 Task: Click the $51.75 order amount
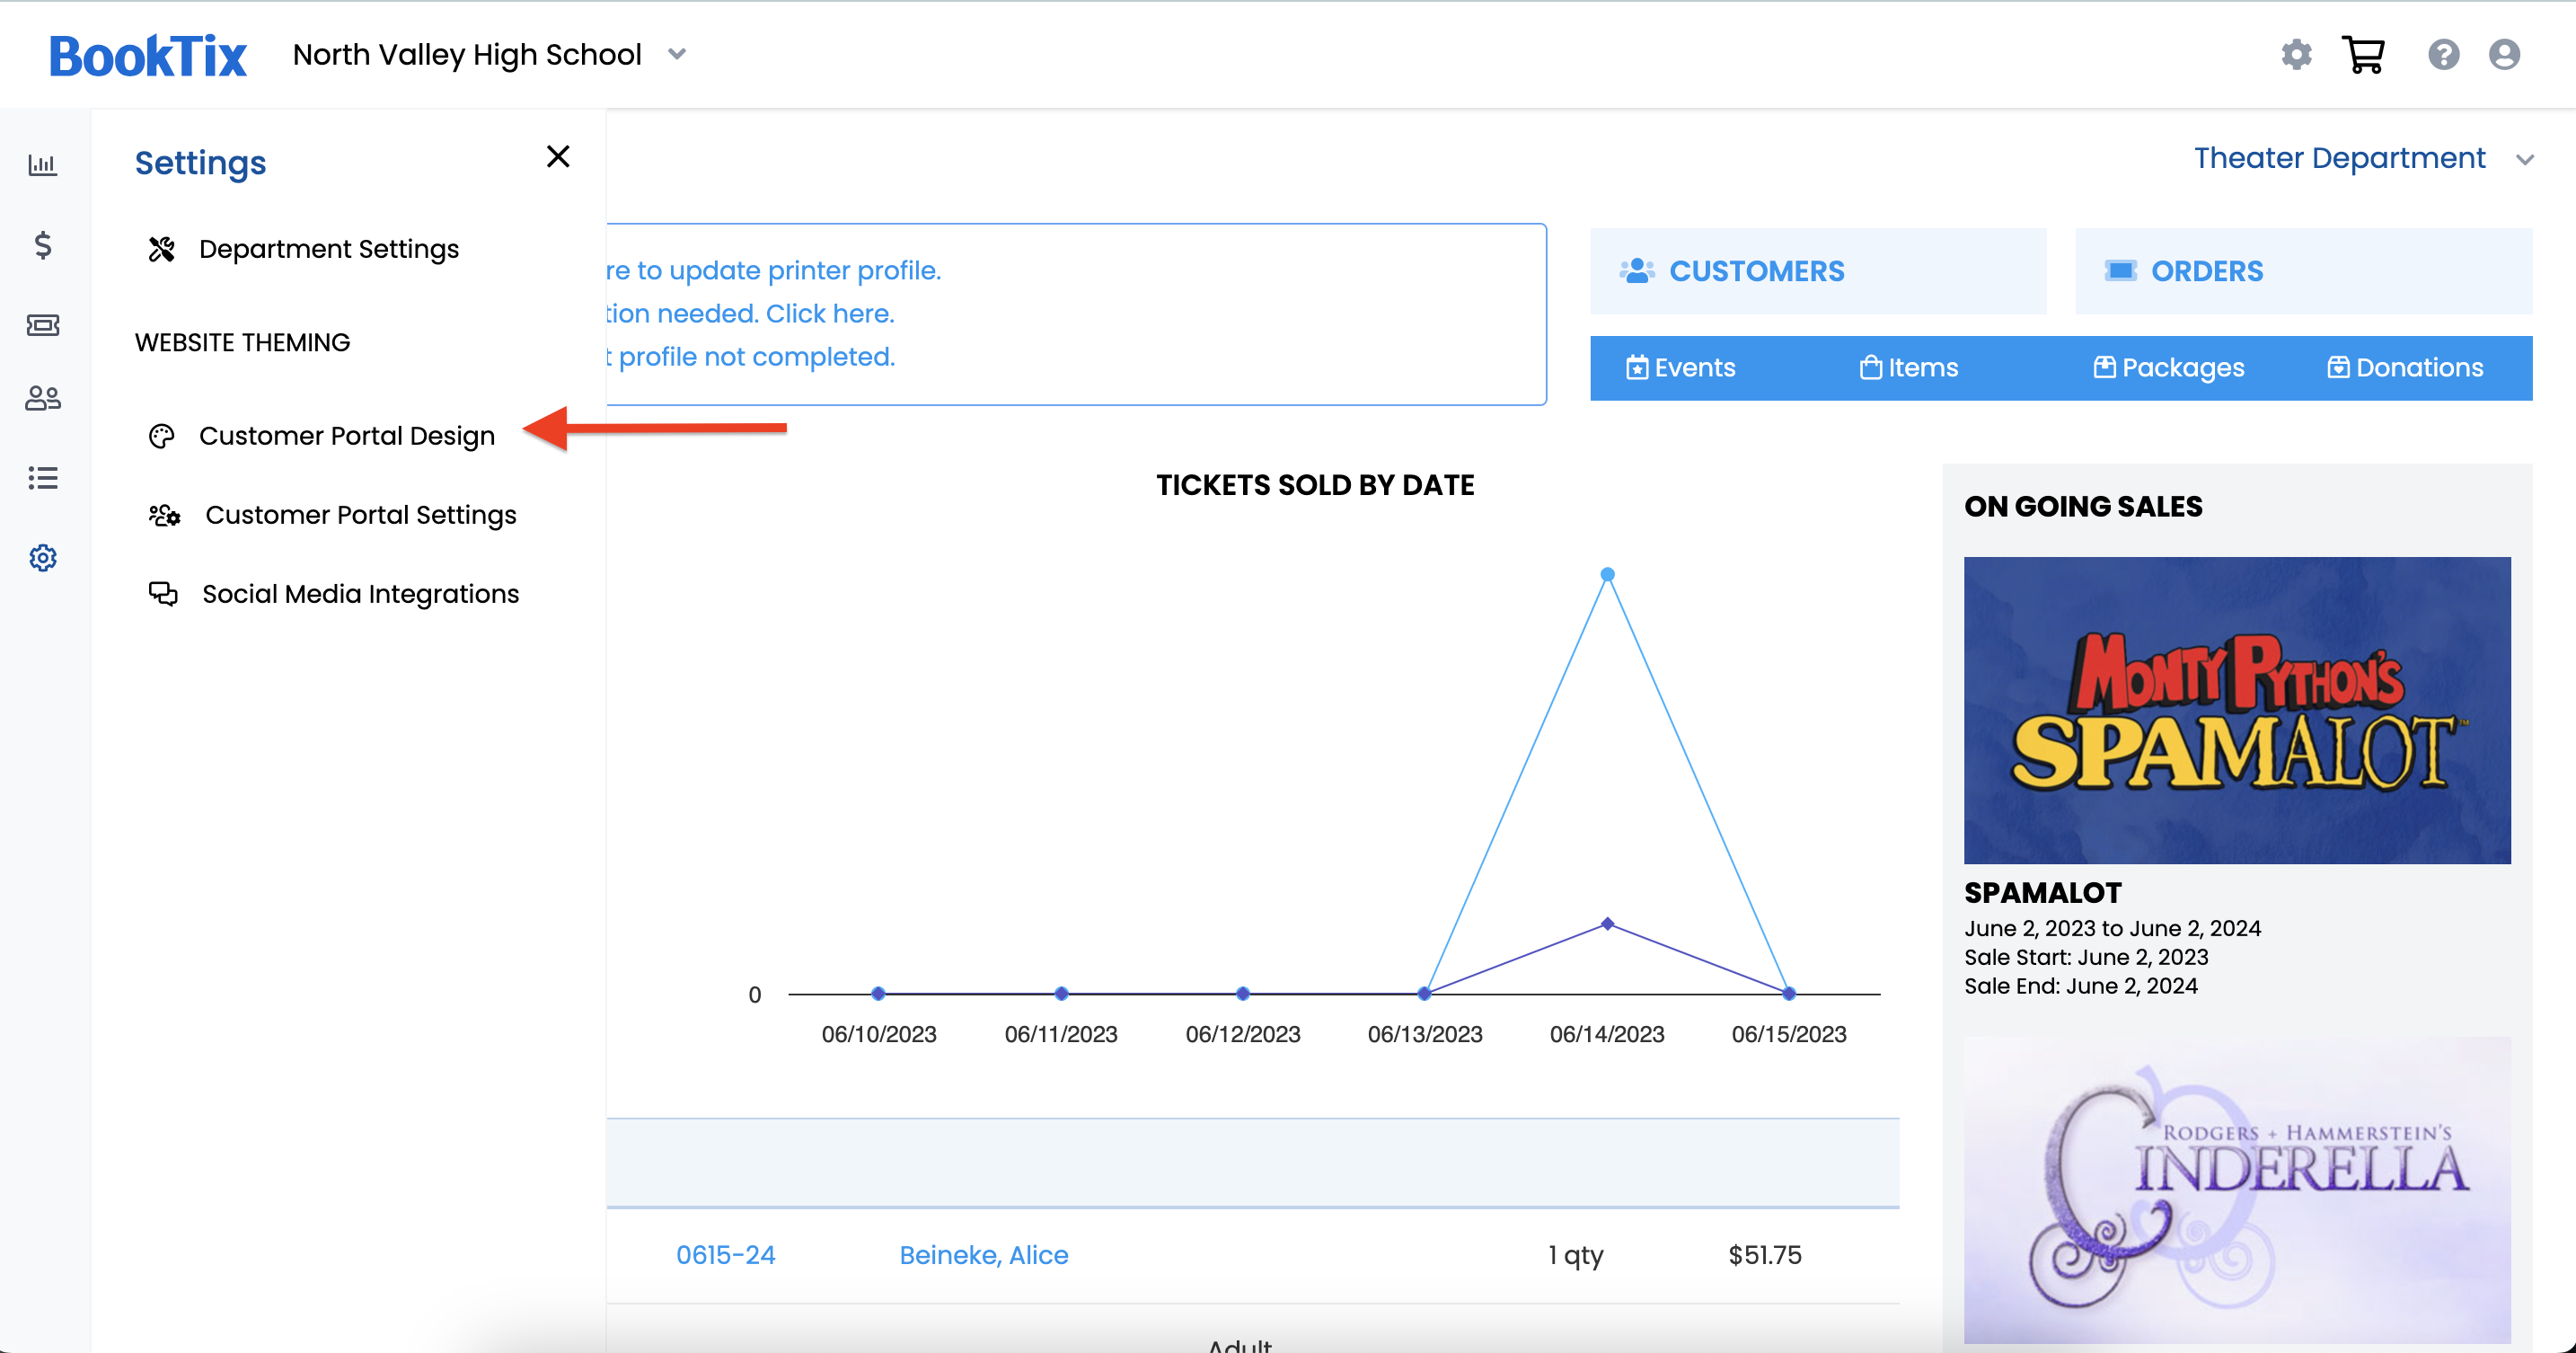click(1765, 1255)
